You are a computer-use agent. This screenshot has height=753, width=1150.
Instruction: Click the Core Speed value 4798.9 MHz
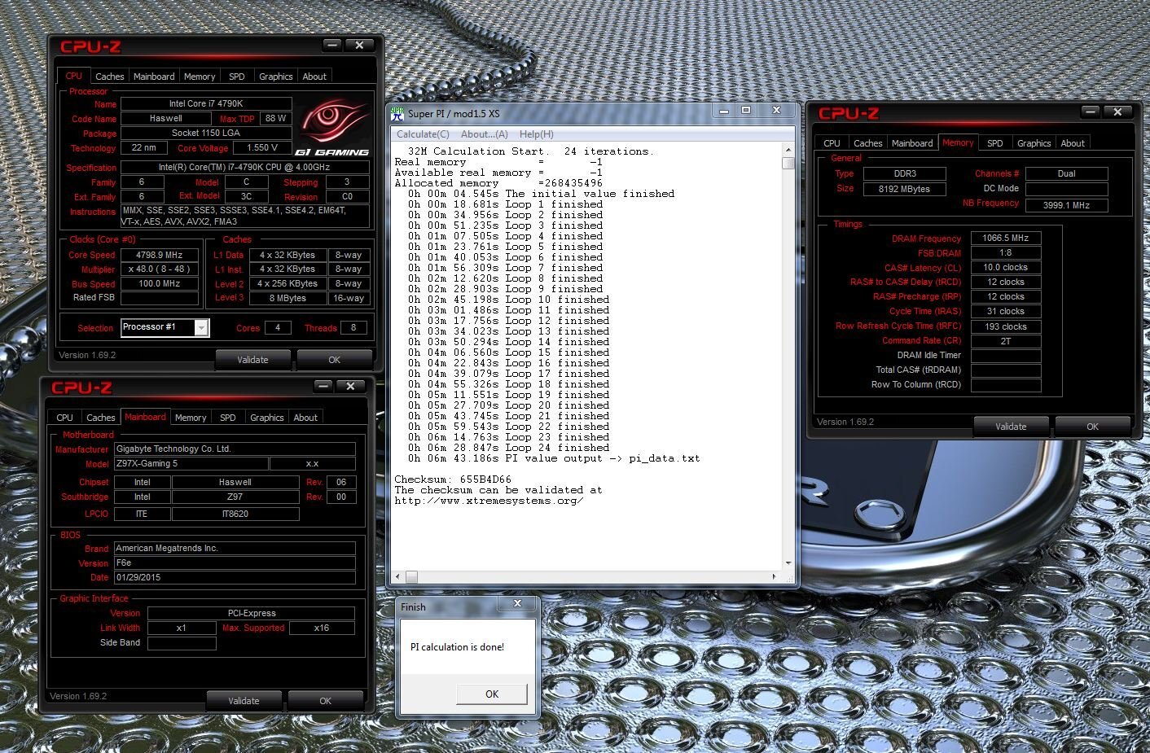[160, 255]
